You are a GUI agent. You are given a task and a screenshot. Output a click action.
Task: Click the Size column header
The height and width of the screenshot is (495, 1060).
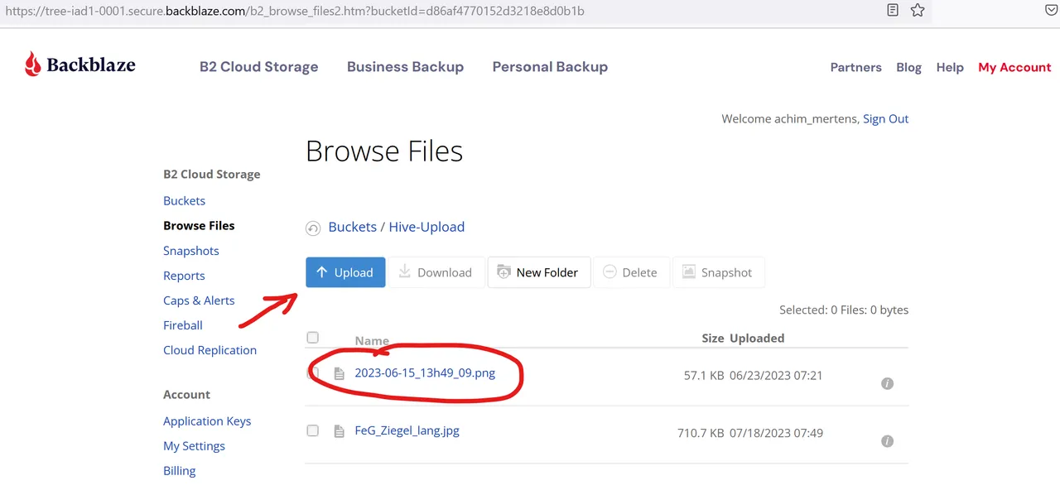[x=713, y=339]
